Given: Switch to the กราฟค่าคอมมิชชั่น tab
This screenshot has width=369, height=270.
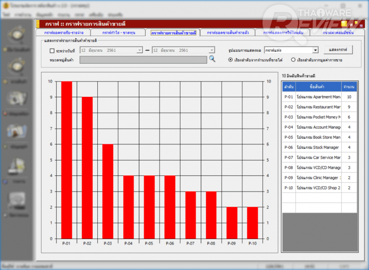Looking at the screenshot, I should (338, 33).
